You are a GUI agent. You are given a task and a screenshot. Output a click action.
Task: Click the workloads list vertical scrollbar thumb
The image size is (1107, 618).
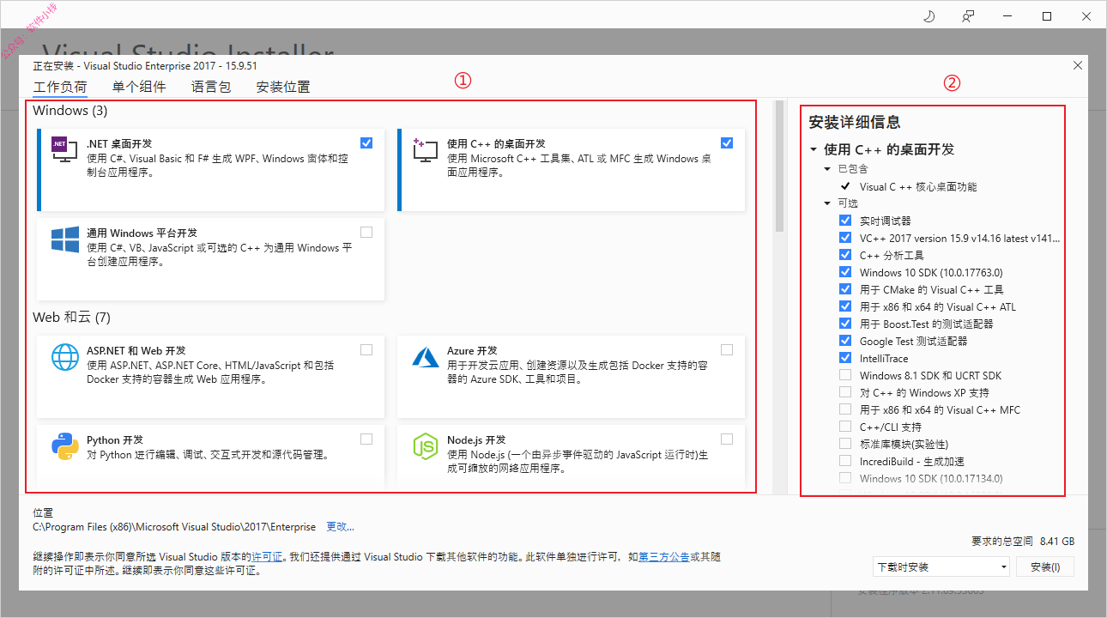[x=779, y=167]
